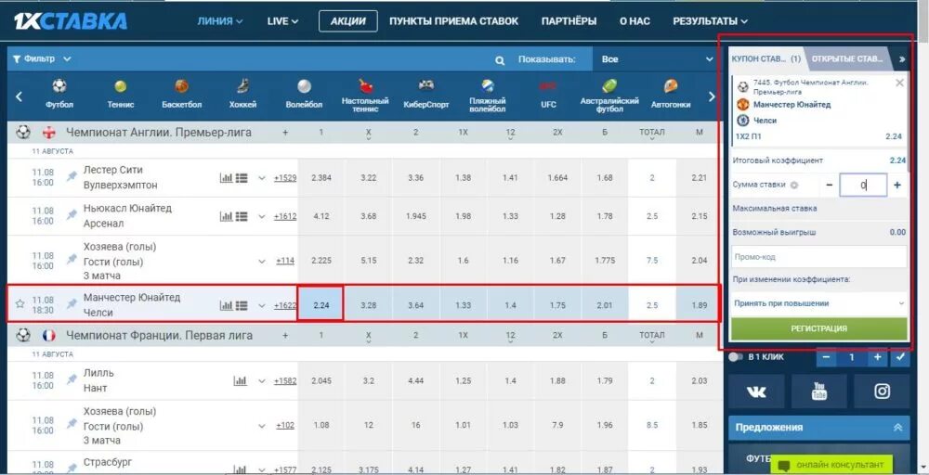Image resolution: width=929 pixels, height=475 pixels.
Task: Pin the Лестер Сити – Вулверхэмптон match
Action: 72,176
